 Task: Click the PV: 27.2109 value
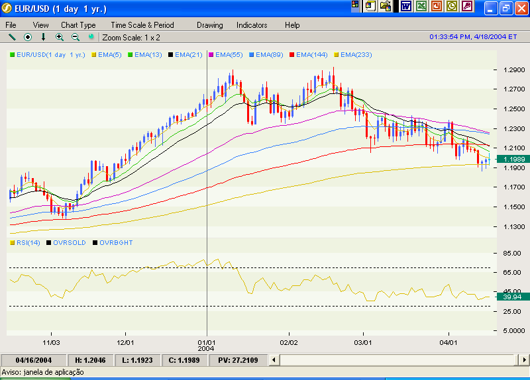coord(238,360)
